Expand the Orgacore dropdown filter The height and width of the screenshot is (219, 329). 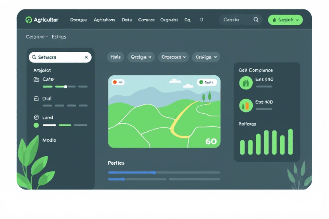[173, 57]
